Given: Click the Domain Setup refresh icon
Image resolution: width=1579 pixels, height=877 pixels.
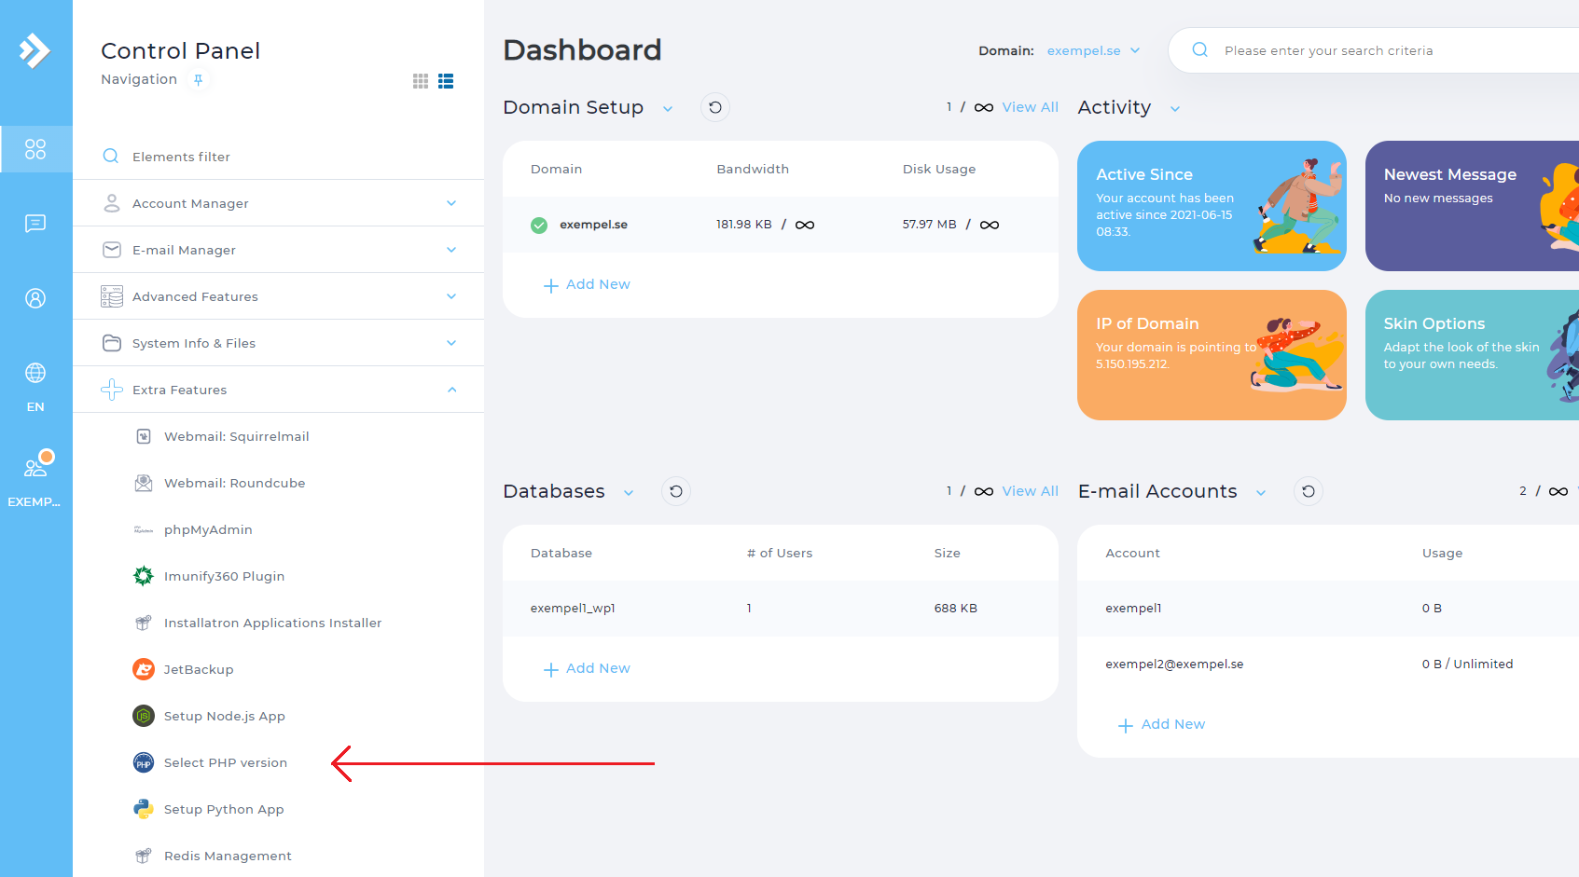Looking at the screenshot, I should coord(715,107).
